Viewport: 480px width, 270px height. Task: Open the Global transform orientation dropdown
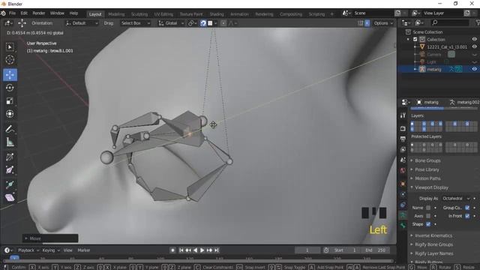tap(171, 23)
